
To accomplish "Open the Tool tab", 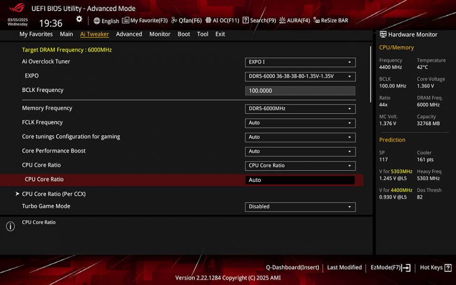I will pos(202,34).
